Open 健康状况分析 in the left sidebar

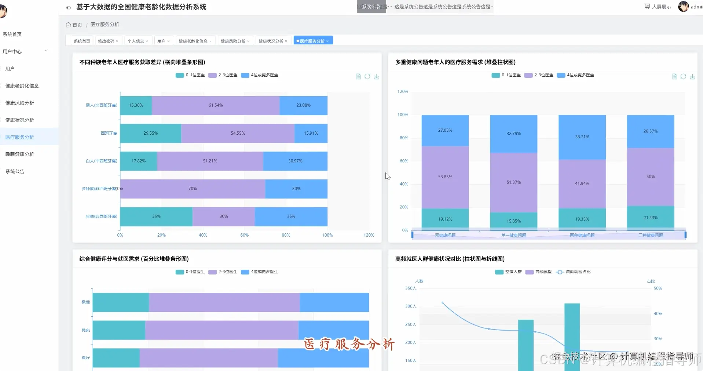pos(20,120)
